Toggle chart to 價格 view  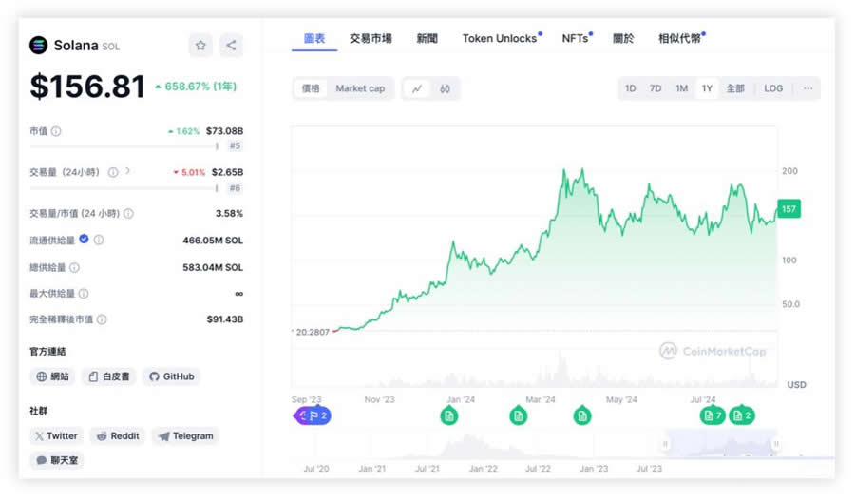coord(311,88)
